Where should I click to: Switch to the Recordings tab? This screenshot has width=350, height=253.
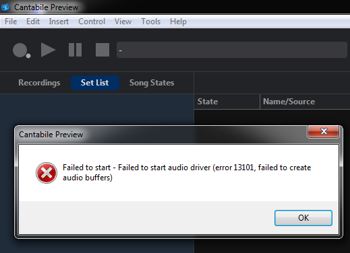coord(39,83)
